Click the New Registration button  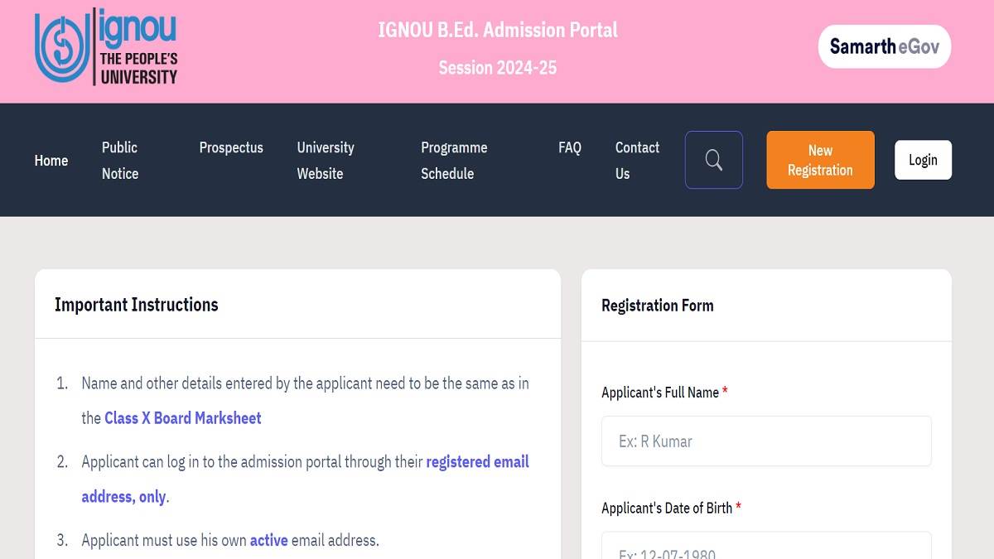click(820, 160)
